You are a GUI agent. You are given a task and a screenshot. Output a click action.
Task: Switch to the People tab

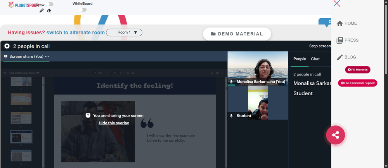click(300, 59)
